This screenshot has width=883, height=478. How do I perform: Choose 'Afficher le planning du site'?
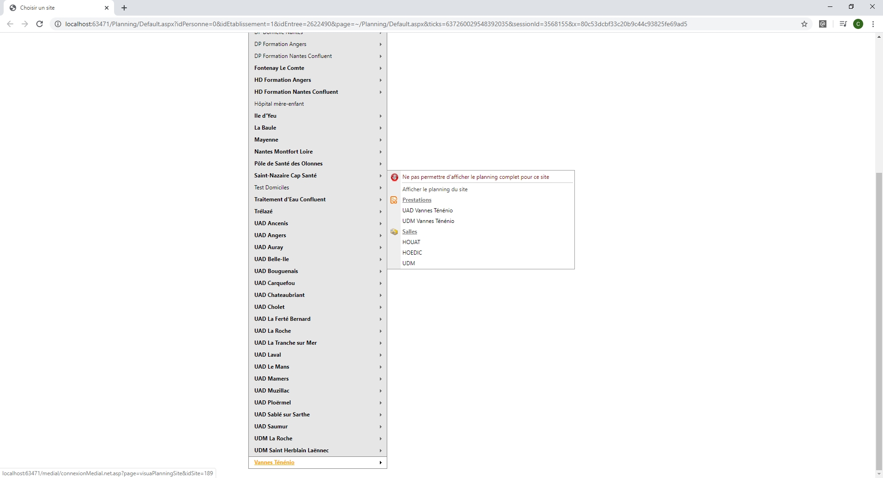(x=435, y=189)
